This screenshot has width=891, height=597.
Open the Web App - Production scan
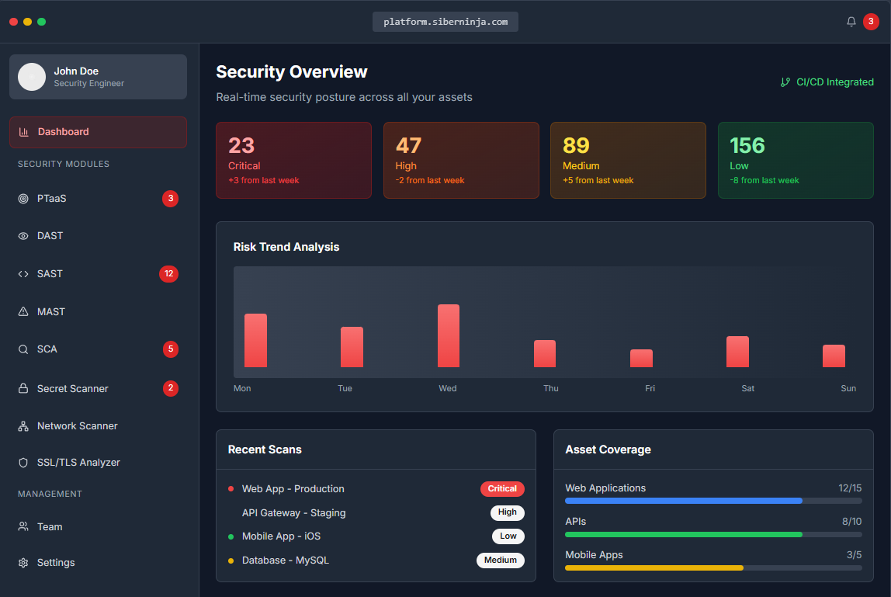pyautogui.click(x=293, y=489)
